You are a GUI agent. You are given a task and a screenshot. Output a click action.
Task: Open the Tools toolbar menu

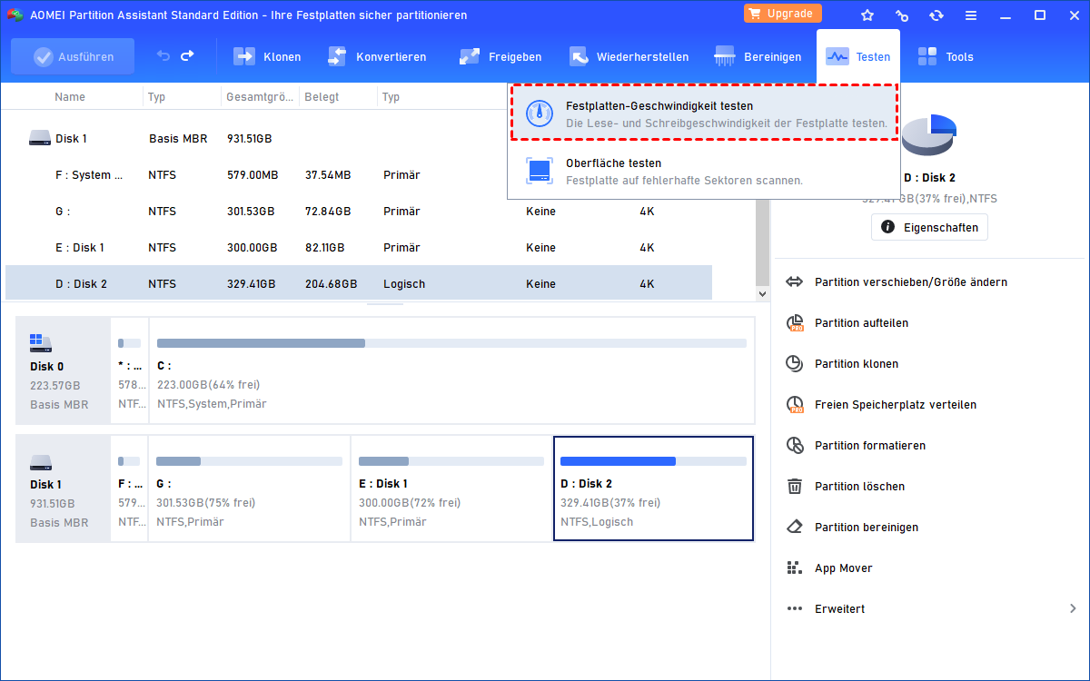(x=945, y=56)
